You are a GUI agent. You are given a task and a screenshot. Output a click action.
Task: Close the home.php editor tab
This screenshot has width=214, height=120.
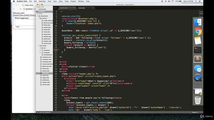click(x=93, y=8)
